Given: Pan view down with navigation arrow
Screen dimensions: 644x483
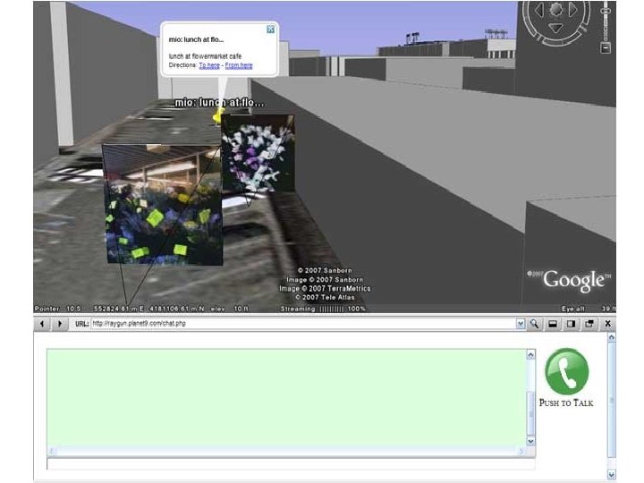Looking at the screenshot, I should (x=555, y=28).
